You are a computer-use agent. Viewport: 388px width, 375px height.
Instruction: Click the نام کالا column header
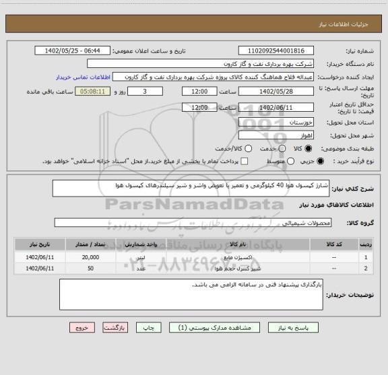point(238,244)
